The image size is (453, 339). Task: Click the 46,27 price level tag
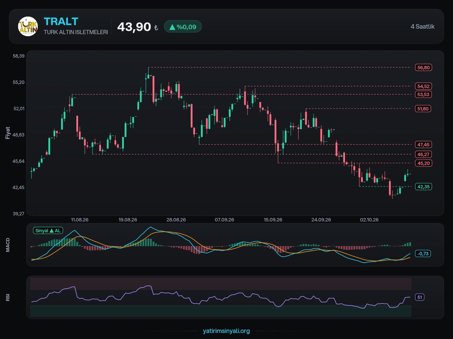coord(423,154)
